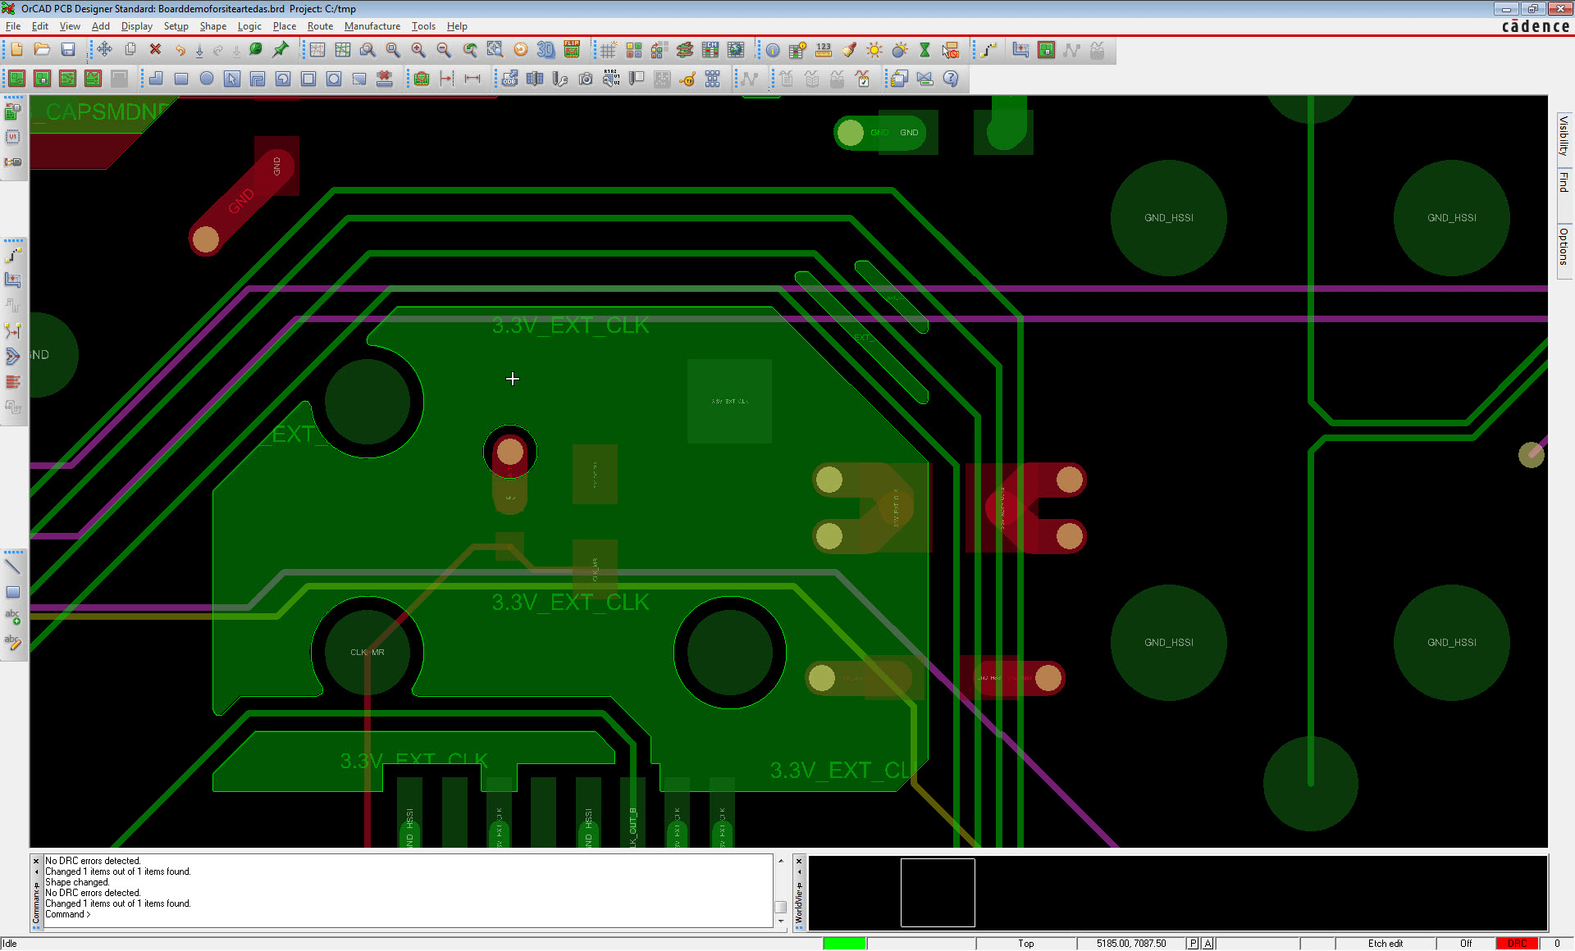Image resolution: width=1575 pixels, height=951 pixels.
Task: Open the Route menu
Action: pos(320,26)
